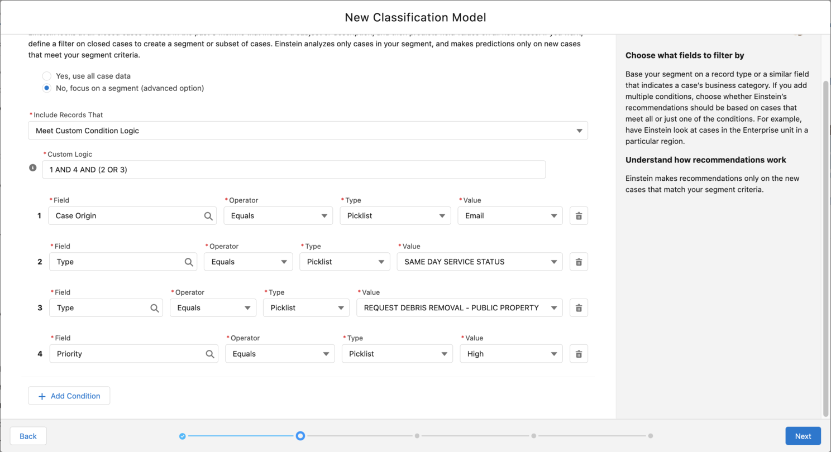Click the completed first progress step

[183, 436]
